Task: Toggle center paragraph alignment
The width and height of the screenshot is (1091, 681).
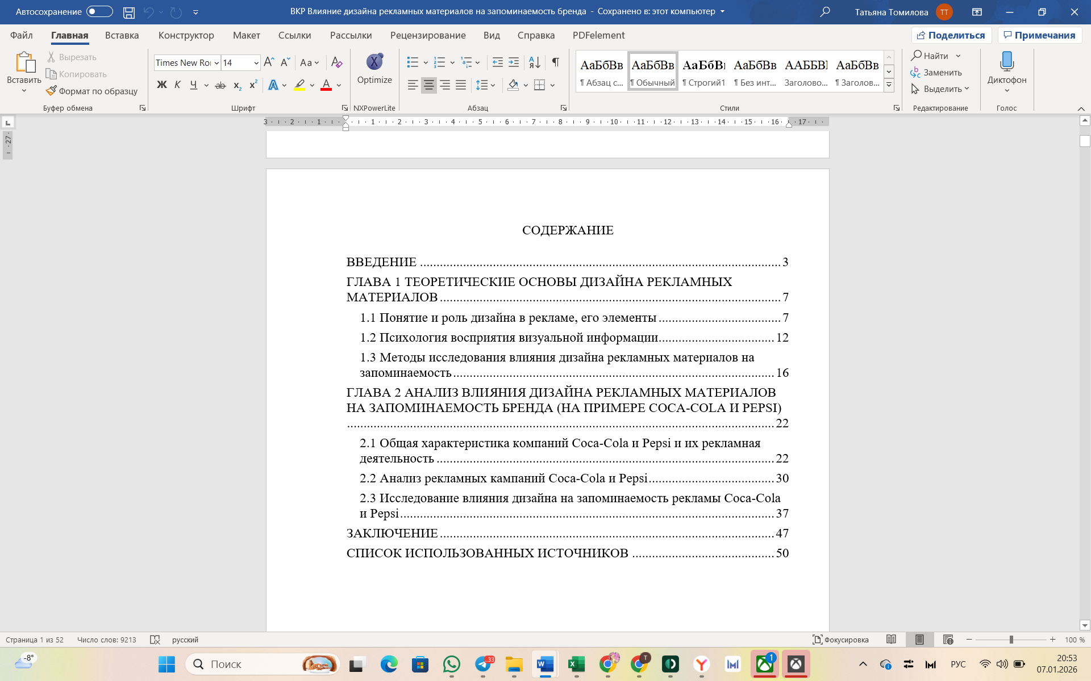Action: tap(428, 85)
